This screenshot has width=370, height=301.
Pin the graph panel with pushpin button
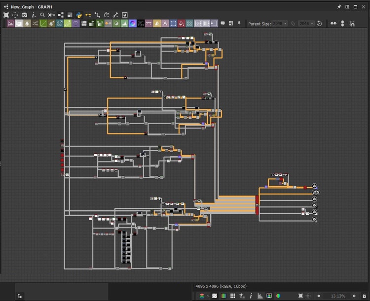coord(339,7)
